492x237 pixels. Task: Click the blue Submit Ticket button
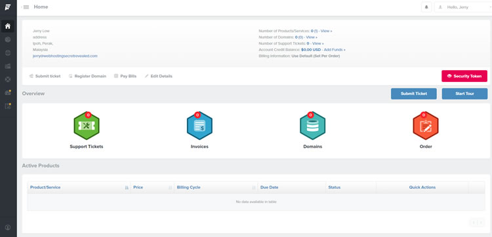click(x=413, y=94)
